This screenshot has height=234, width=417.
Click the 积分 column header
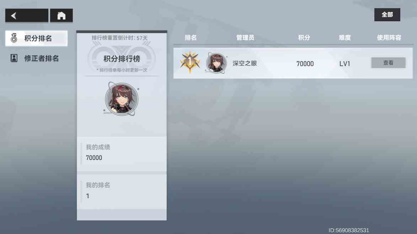point(304,38)
